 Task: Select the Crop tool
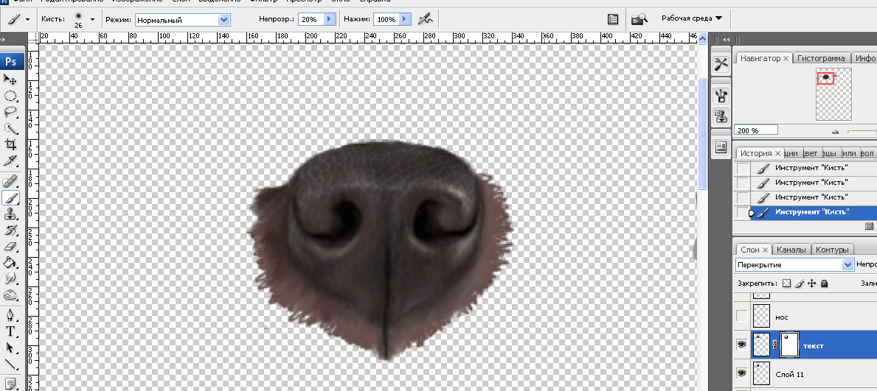11,144
